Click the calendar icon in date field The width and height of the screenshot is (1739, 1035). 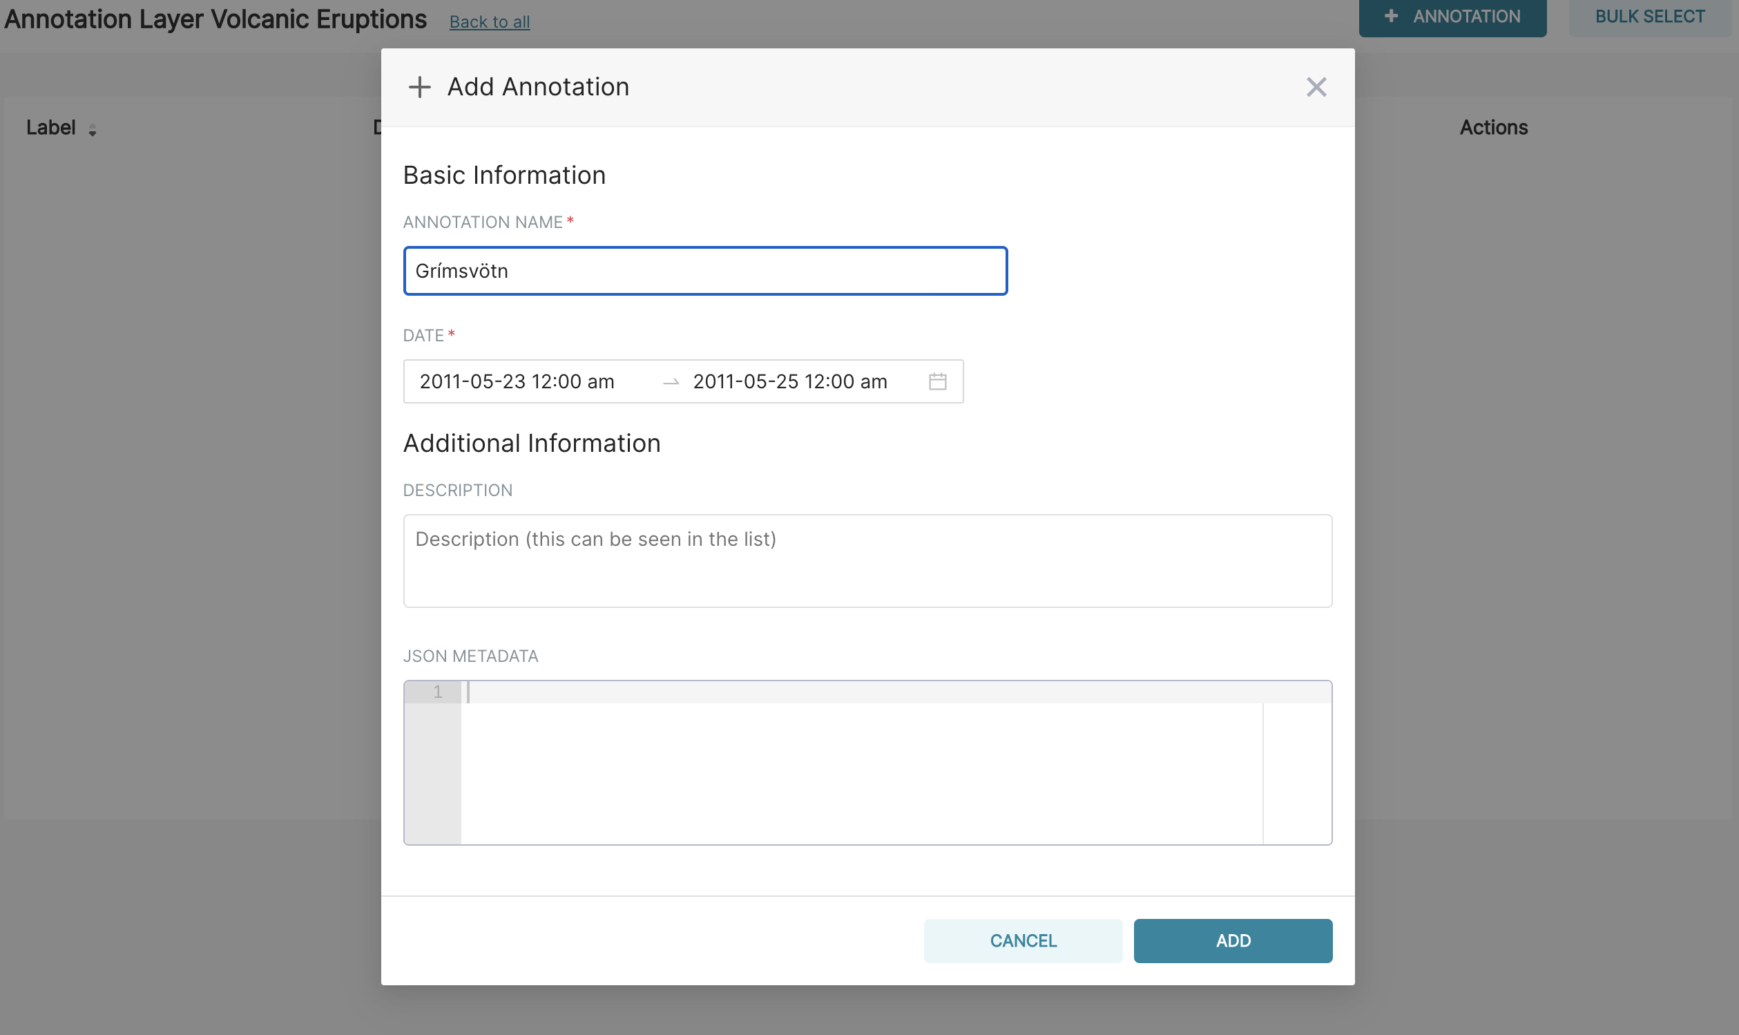pyautogui.click(x=936, y=381)
